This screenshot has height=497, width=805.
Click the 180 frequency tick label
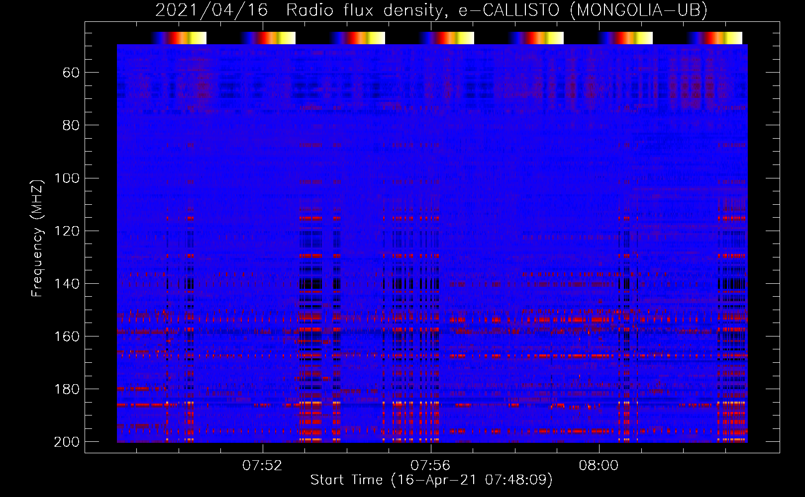[67, 389]
